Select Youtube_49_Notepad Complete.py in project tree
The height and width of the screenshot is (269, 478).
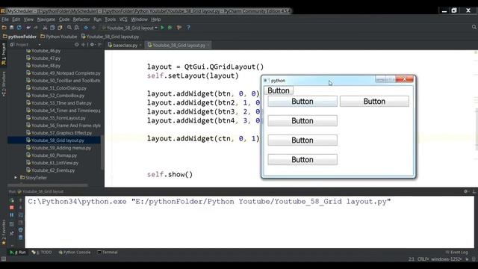click(63, 73)
